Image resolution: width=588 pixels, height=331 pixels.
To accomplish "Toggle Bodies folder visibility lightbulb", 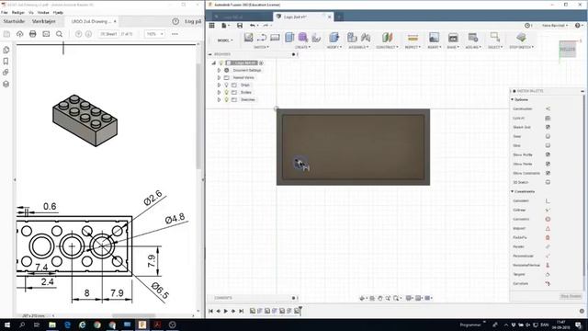I will point(227,92).
